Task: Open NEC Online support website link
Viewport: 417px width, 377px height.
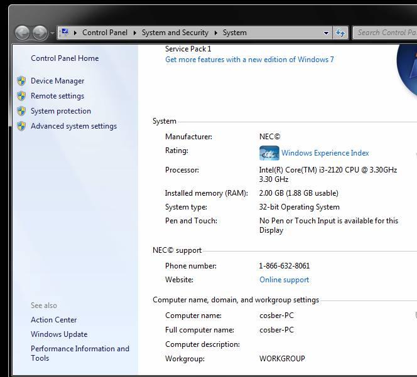Action: pos(284,280)
